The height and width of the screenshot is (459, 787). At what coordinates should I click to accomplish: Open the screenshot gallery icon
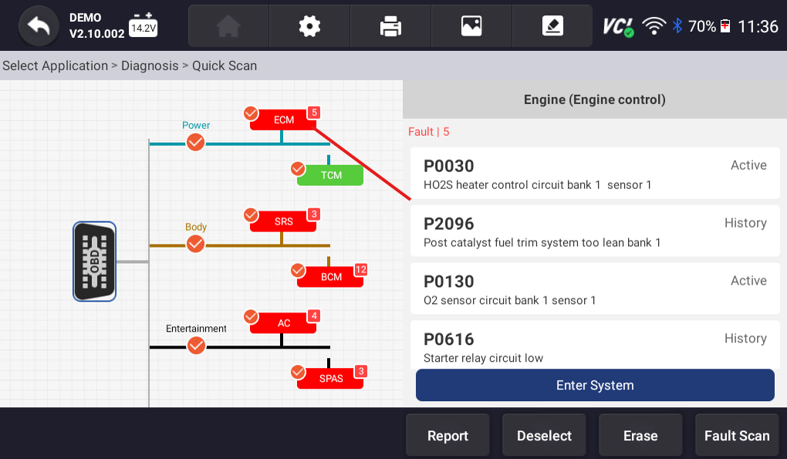[x=471, y=25]
